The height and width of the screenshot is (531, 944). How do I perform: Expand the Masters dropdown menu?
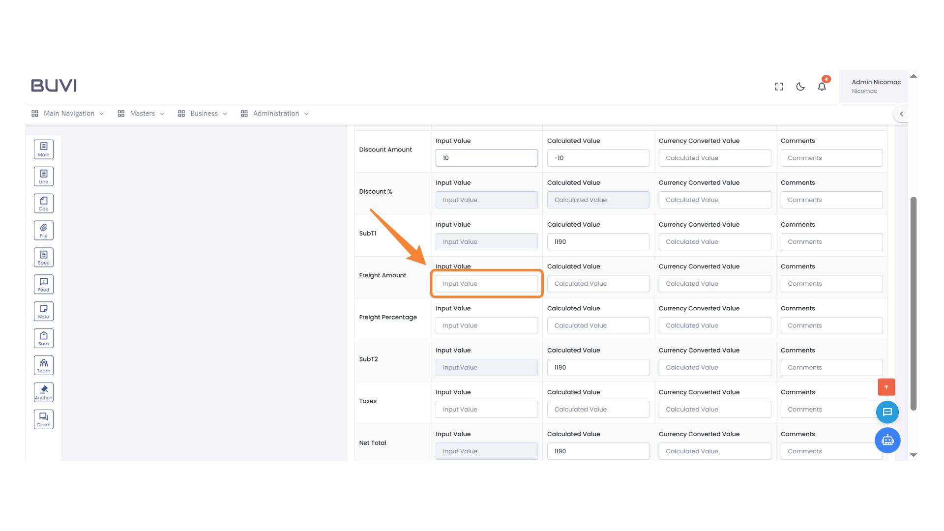(142, 113)
